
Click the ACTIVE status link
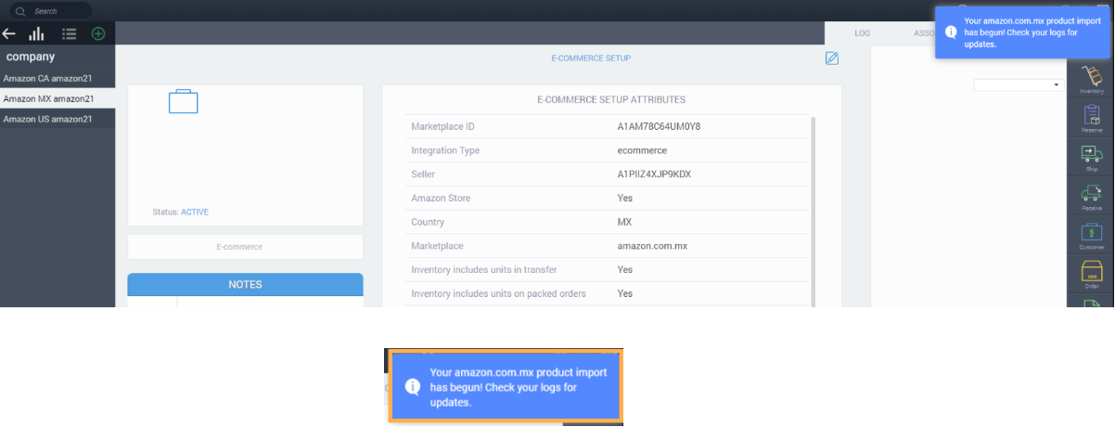(x=195, y=212)
